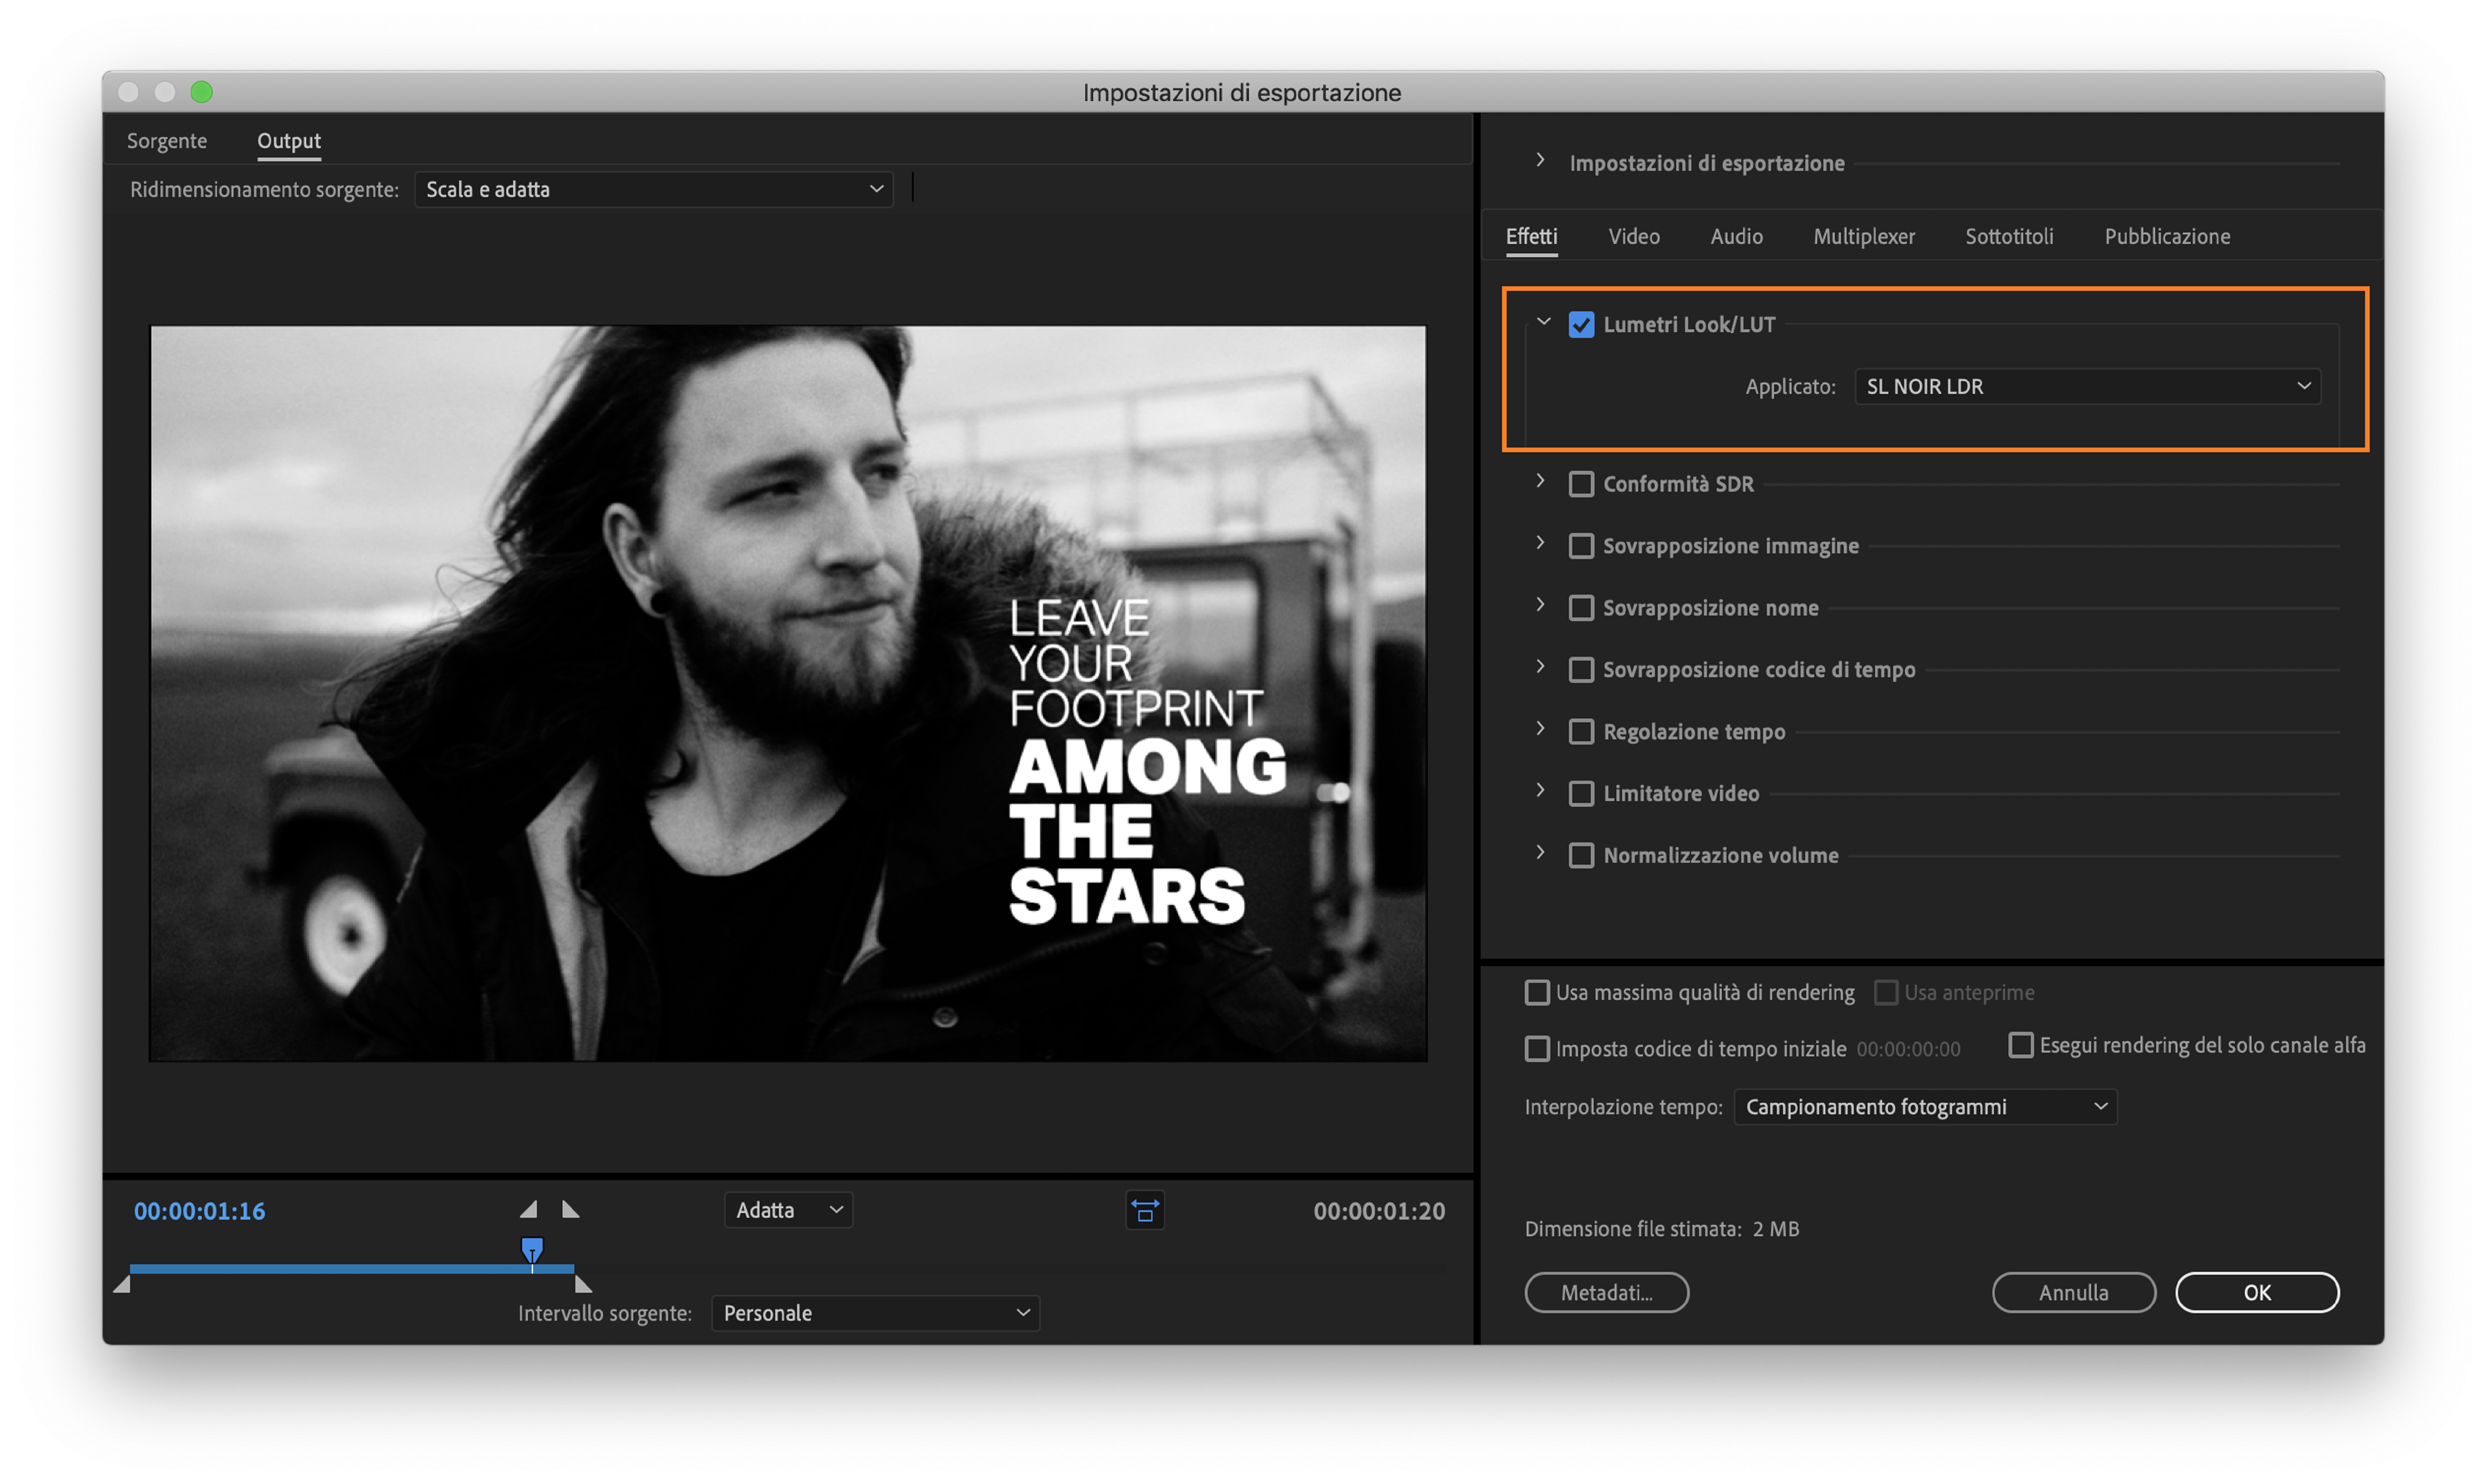This screenshot has height=1484, width=2487.
Task: Enable Usa massima qualità di rendering
Action: tap(1537, 993)
